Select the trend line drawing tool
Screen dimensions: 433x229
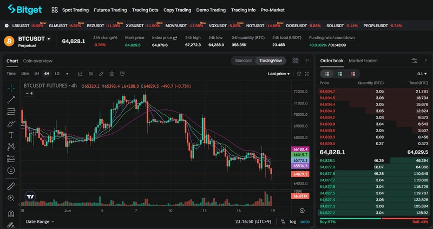click(x=11, y=100)
